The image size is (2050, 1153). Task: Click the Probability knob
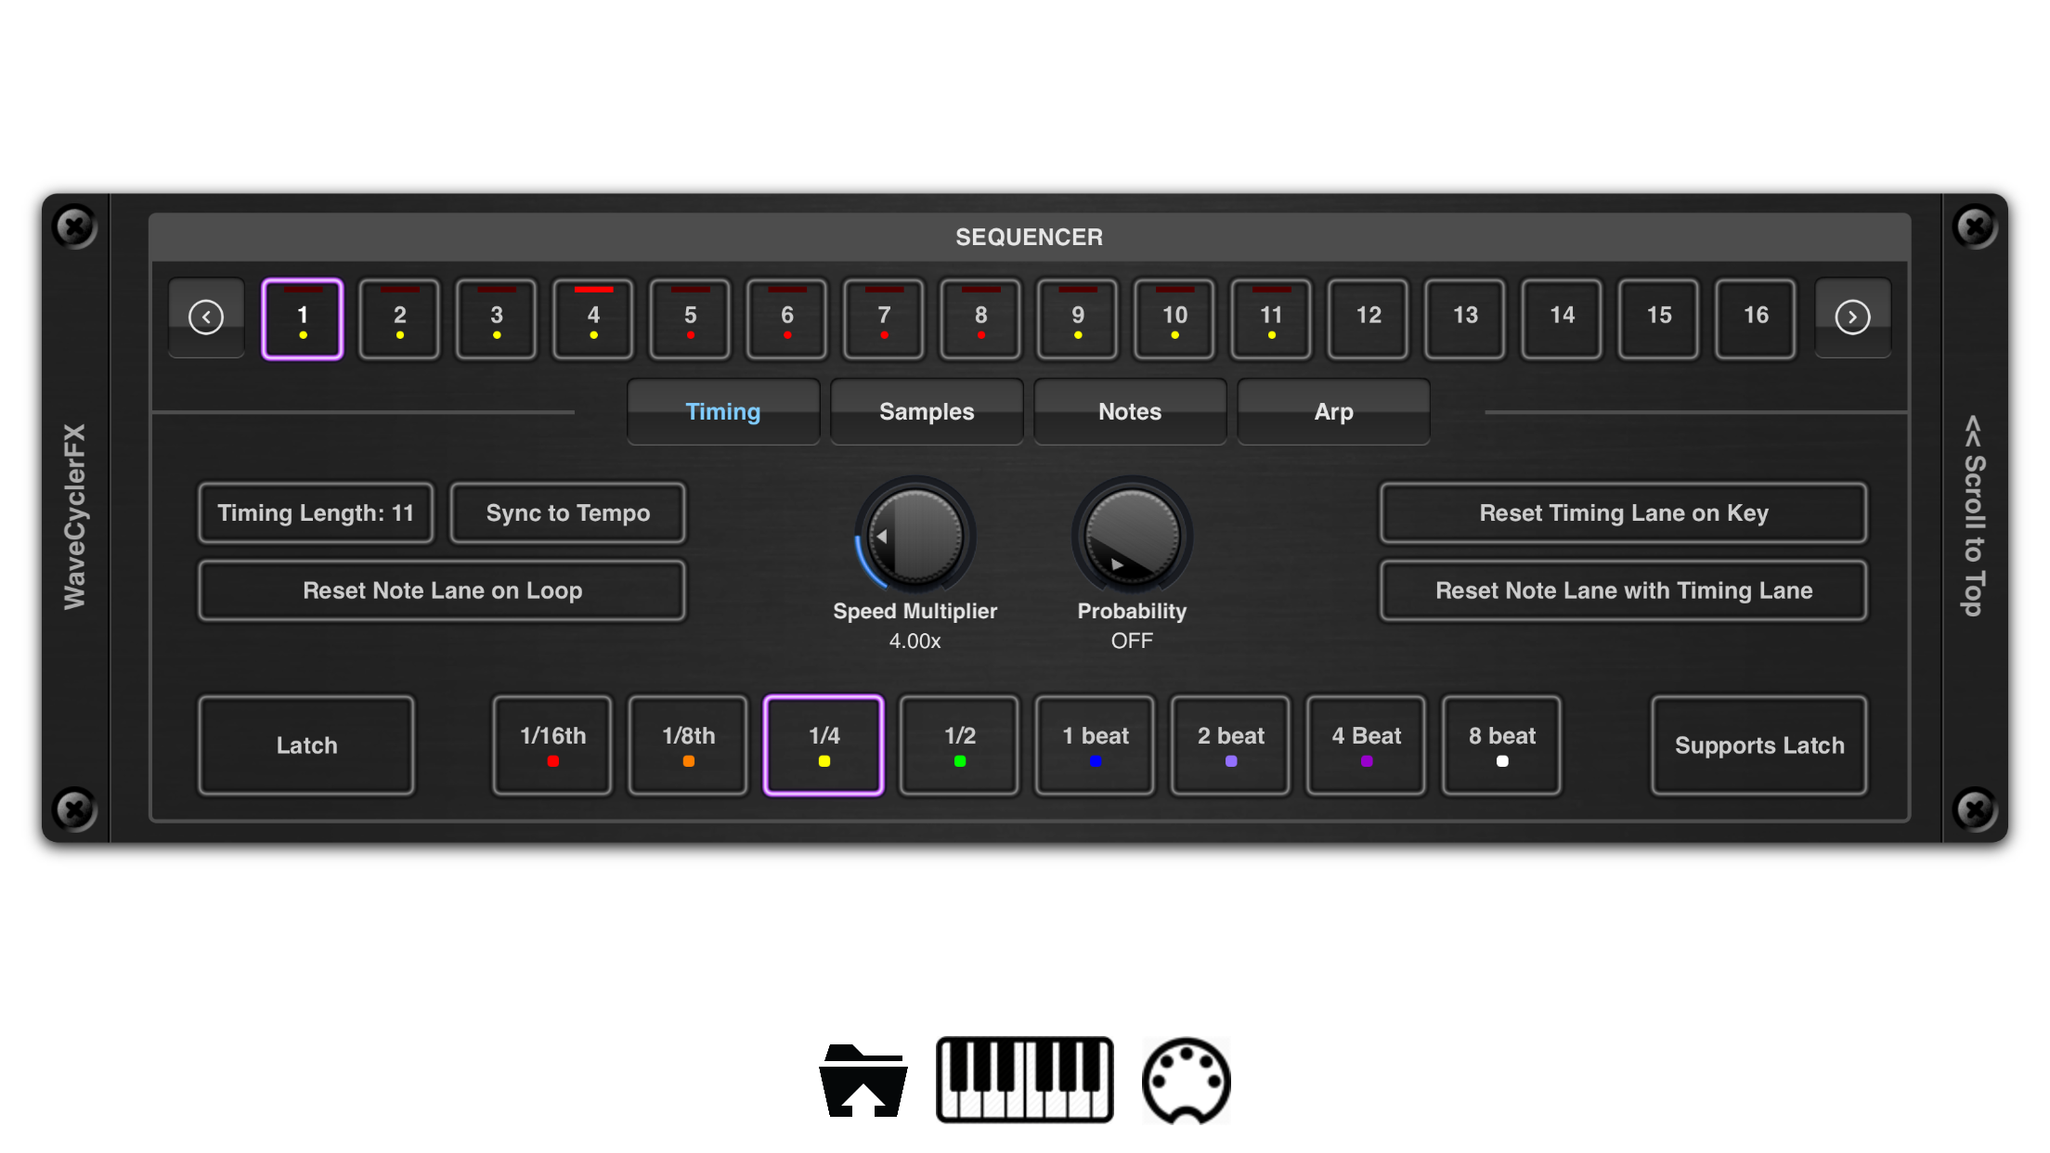click(x=1132, y=538)
